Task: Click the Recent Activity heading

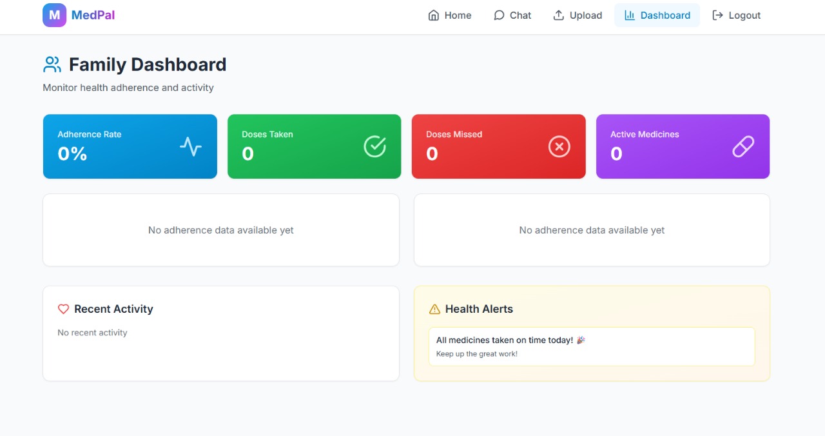Action: point(113,309)
